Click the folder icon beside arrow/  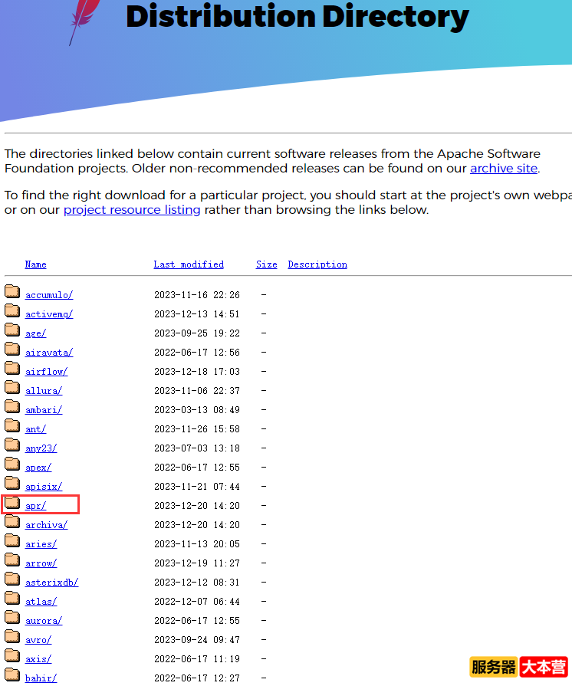point(12,560)
